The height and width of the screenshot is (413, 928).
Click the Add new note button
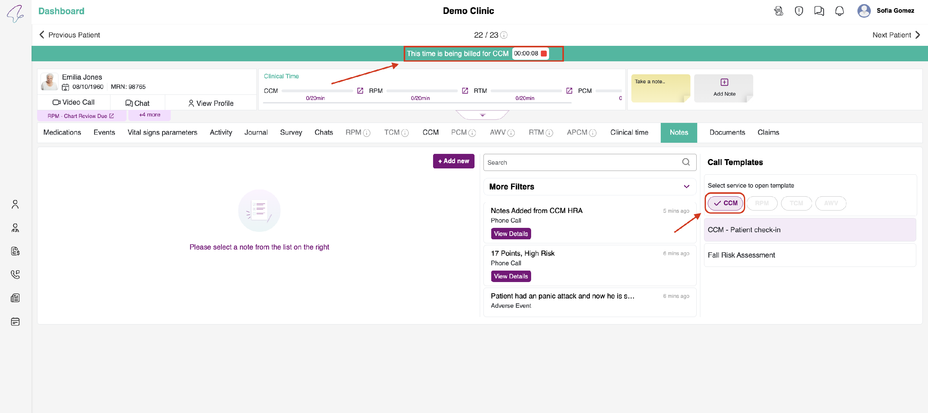(453, 161)
